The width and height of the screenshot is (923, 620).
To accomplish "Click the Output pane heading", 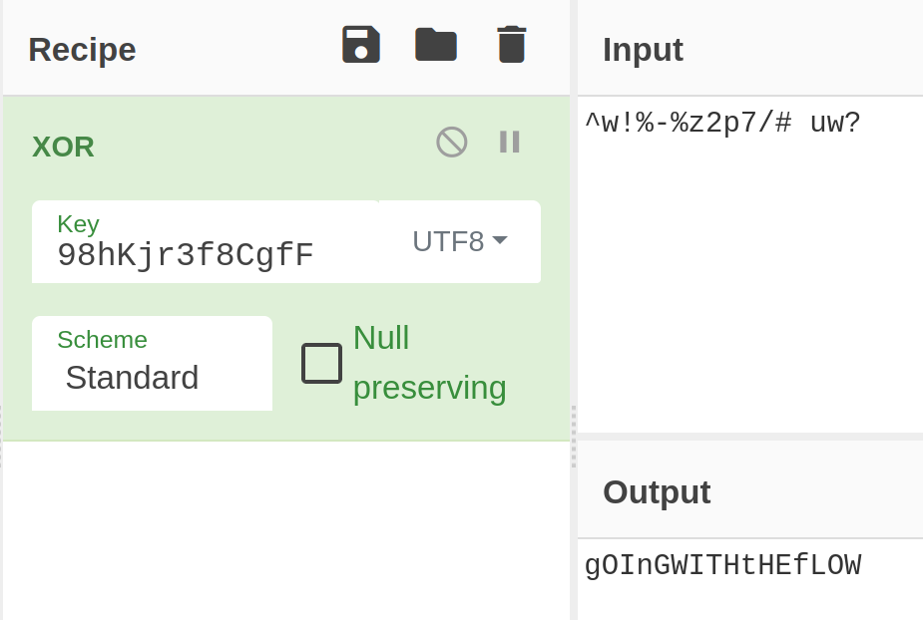I will (x=657, y=492).
